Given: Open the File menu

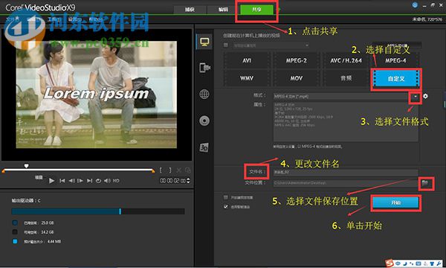Looking at the screenshot, I should (13, 19).
